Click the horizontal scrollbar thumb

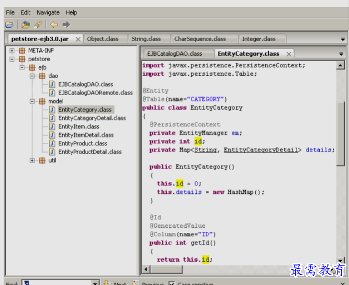(x=167, y=269)
